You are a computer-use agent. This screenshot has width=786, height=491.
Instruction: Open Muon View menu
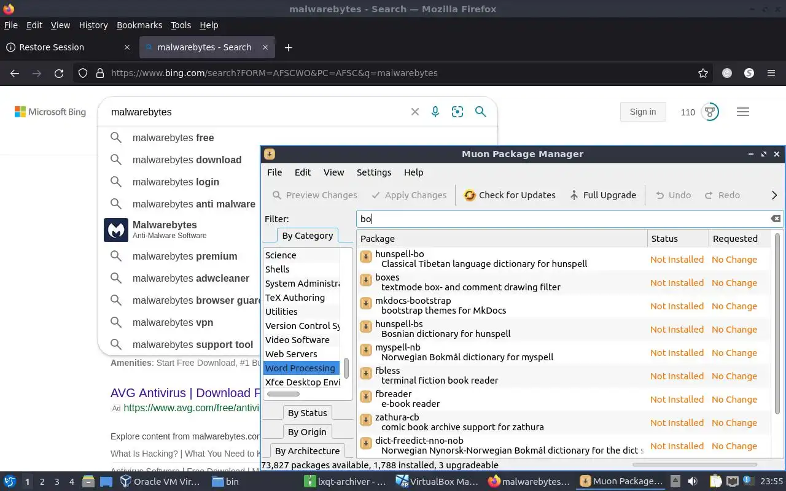[334, 172]
